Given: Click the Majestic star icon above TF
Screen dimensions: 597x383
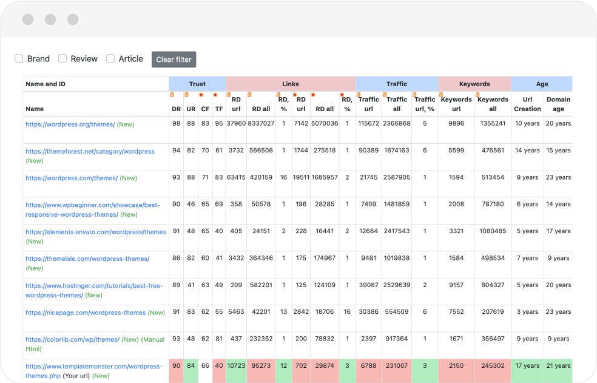Looking at the screenshot, I should [x=215, y=95].
